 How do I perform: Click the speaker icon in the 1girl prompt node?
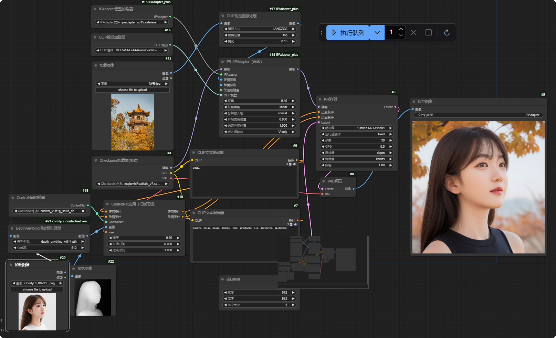(x=294, y=164)
